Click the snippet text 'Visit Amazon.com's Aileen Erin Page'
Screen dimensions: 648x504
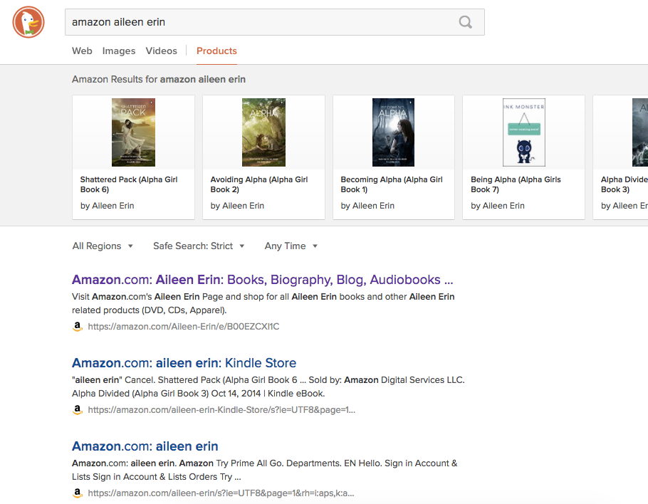(263, 303)
